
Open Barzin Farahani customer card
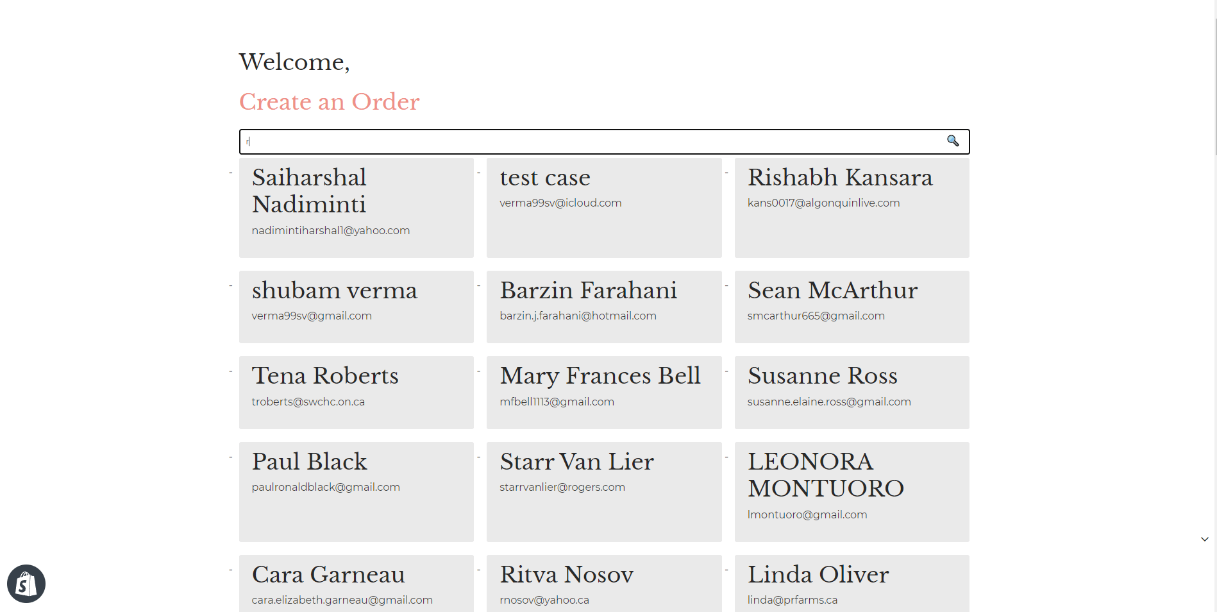pyautogui.click(x=603, y=307)
